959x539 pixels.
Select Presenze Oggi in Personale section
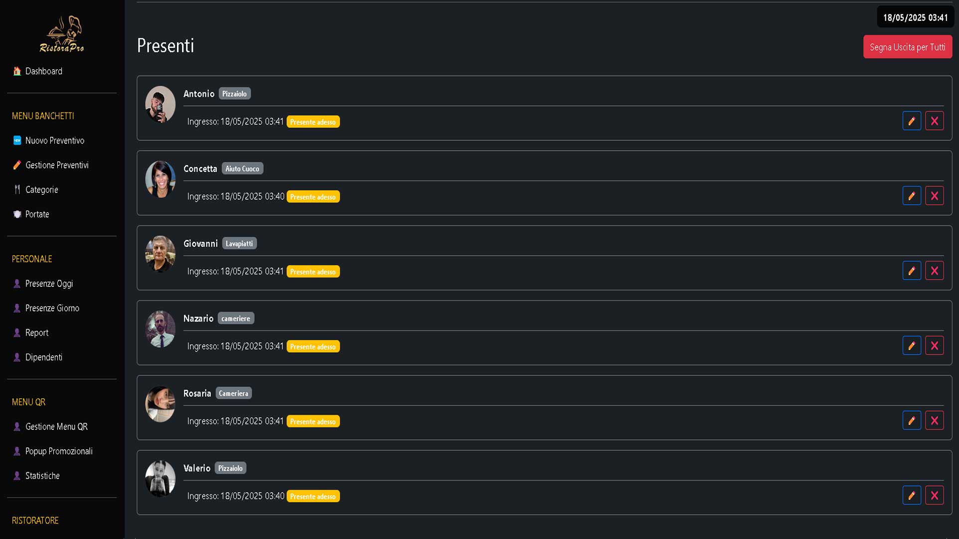(49, 283)
